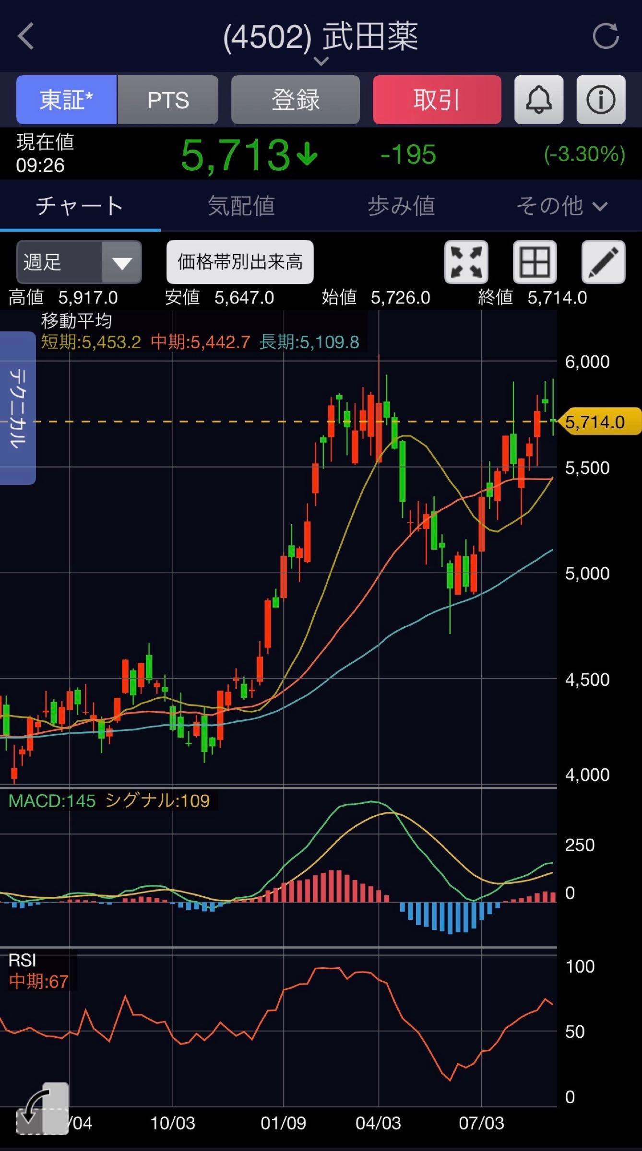Screen dimensions: 642x1151
Task: Tap the current price 5,713
Action: click(236, 155)
